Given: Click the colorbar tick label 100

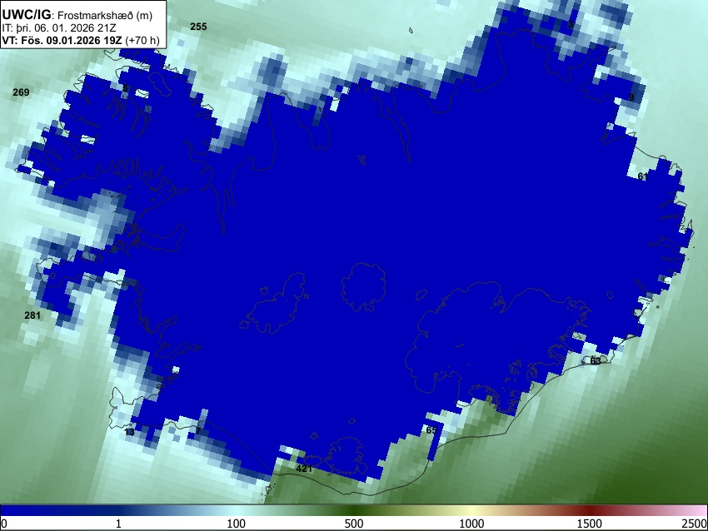Looking at the screenshot, I should coord(237,524).
